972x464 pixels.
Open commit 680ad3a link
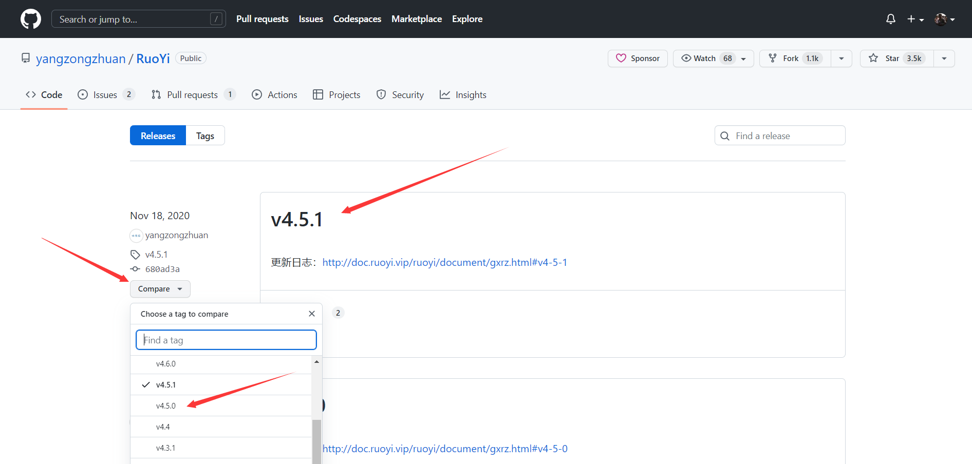(x=162, y=269)
